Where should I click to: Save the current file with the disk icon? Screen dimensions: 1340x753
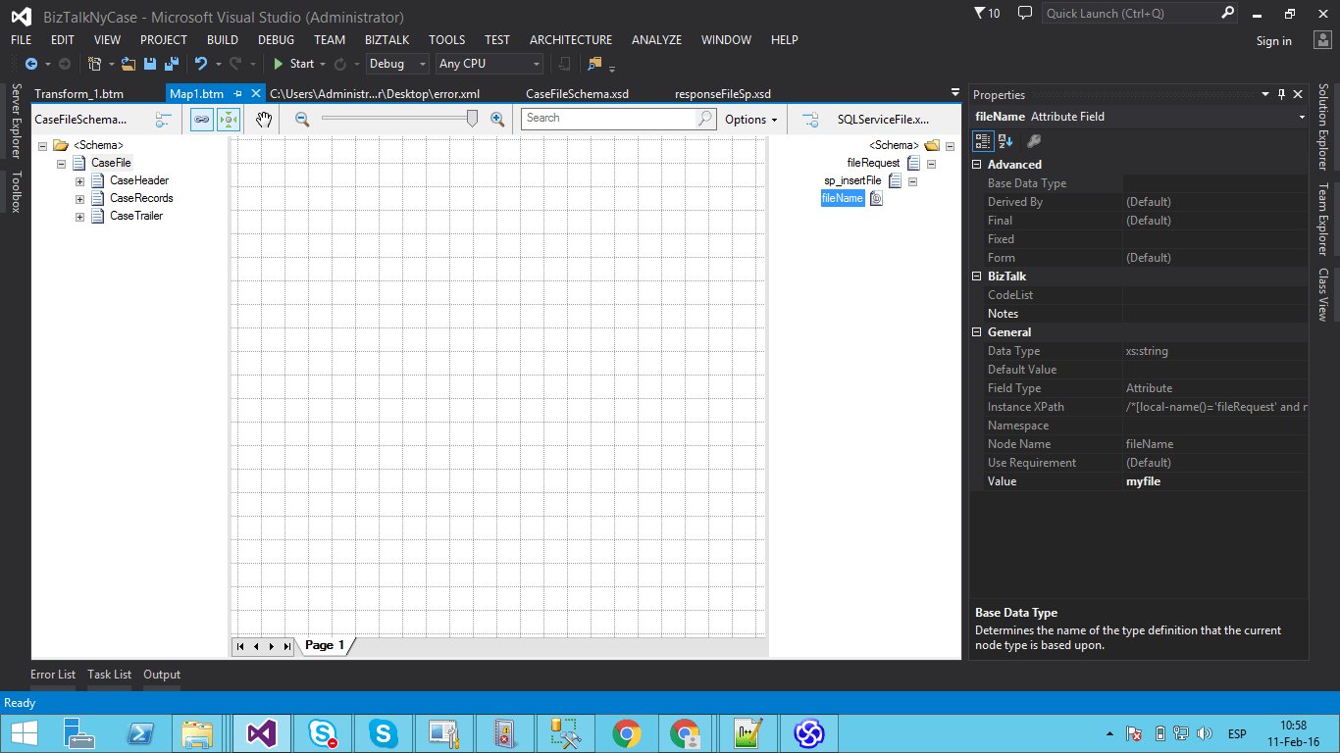tap(150, 64)
